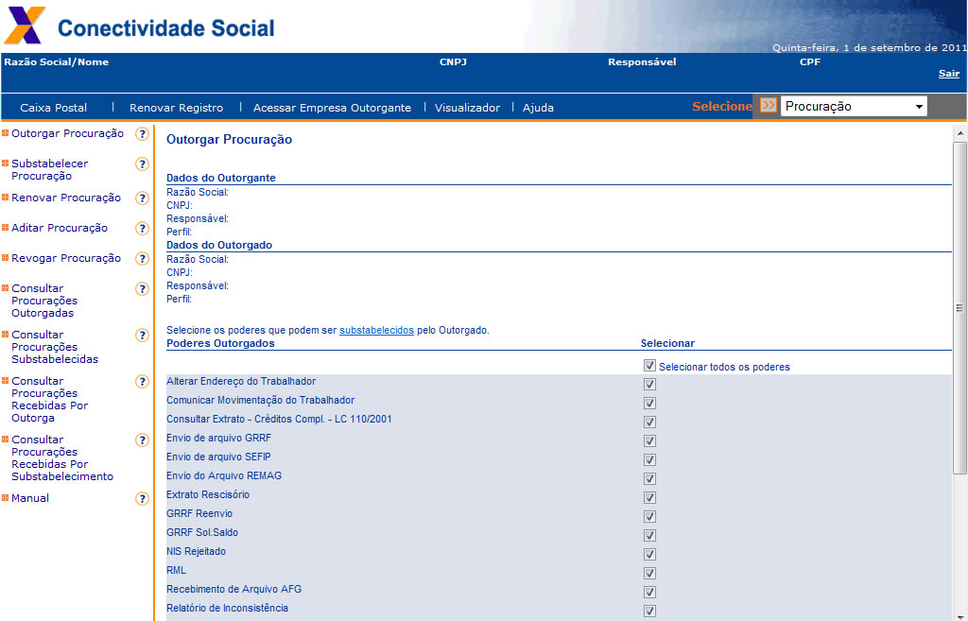The height and width of the screenshot is (621, 968).
Task: Open help icon beside Recebidas Por Substabelecimento
Action: pyautogui.click(x=142, y=440)
